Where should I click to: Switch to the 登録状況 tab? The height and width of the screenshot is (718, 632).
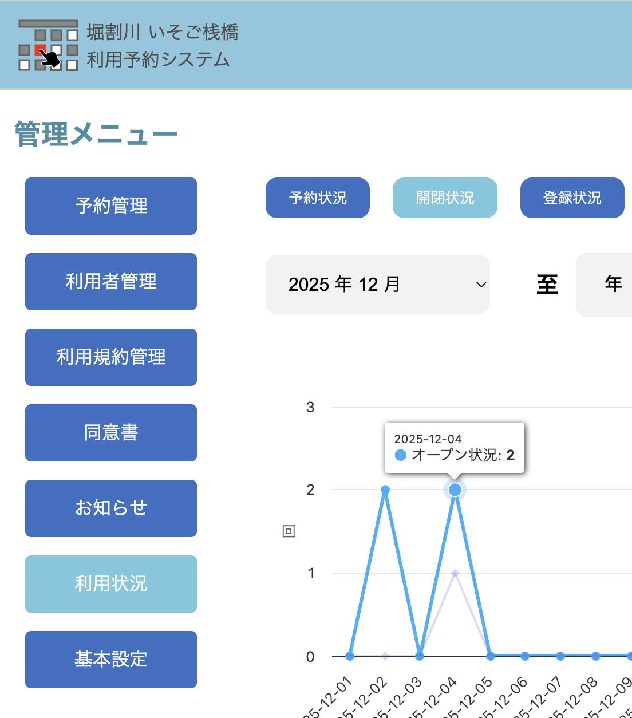coord(572,198)
